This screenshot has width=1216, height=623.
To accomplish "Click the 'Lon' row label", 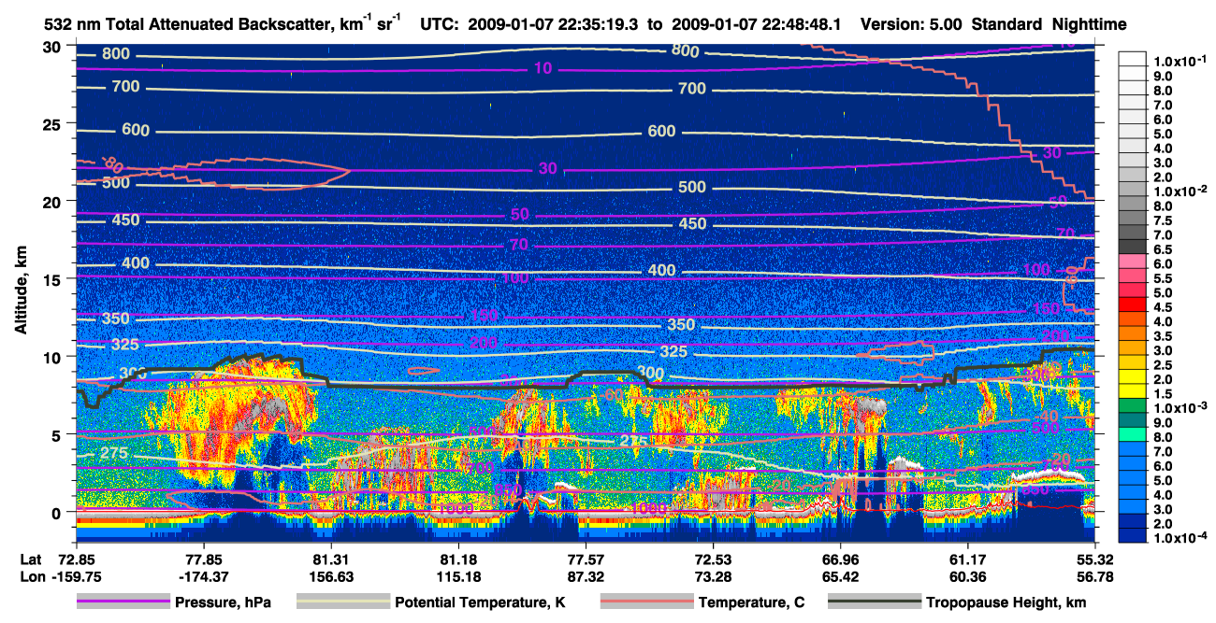I will coord(31,577).
